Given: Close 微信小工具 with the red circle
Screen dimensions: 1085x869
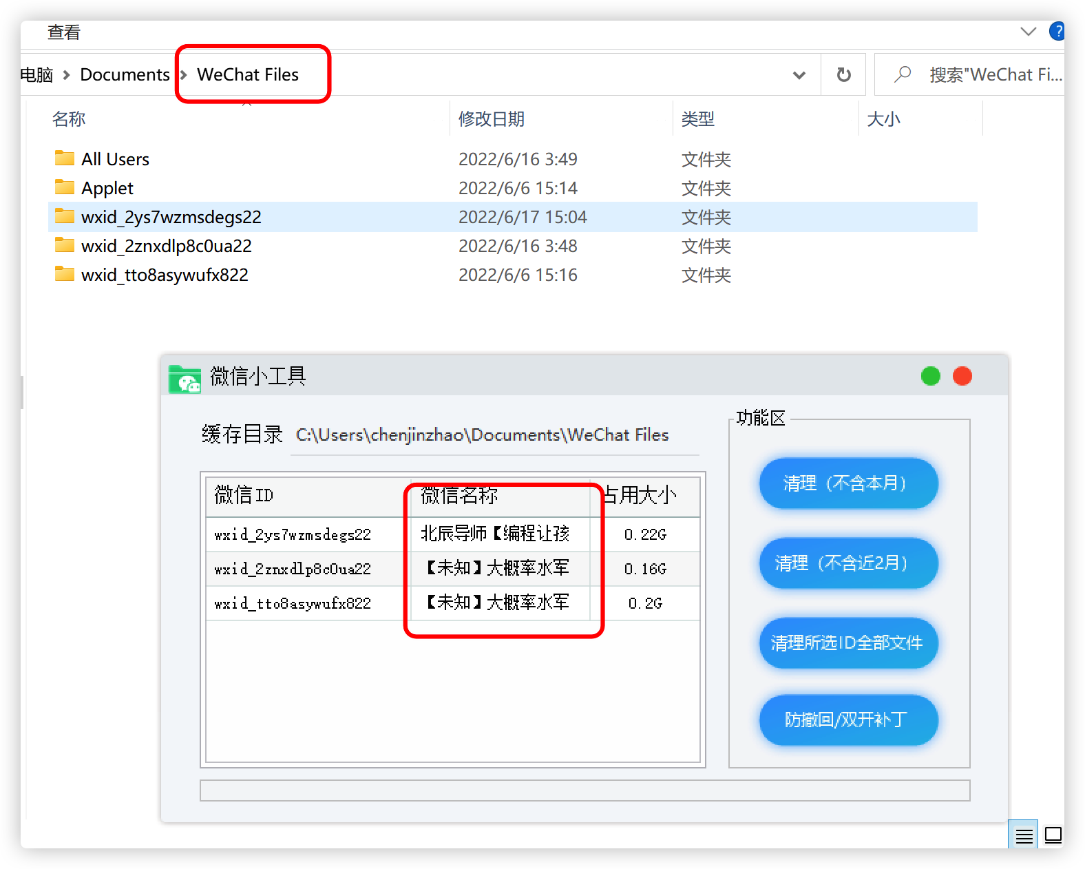Looking at the screenshot, I should coord(962,376).
